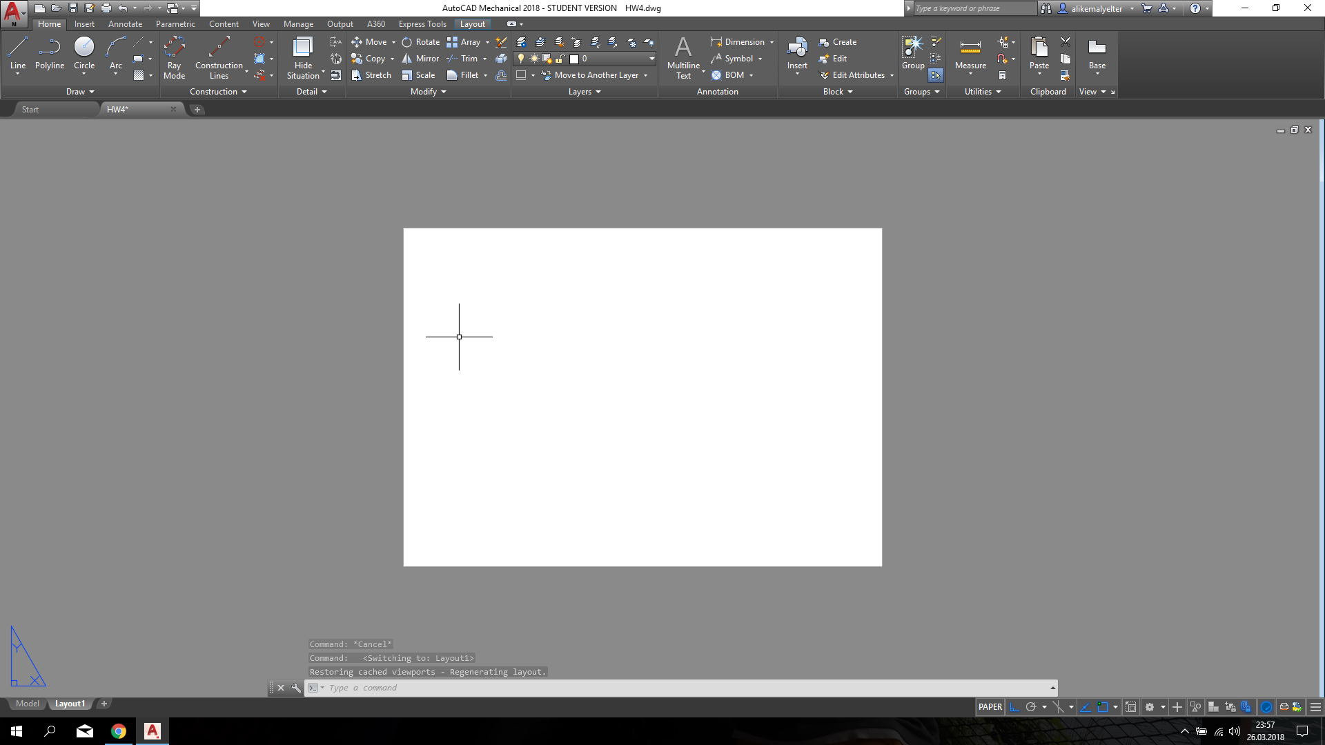Expand the Move to Another Layer dropdown
Screen dimensions: 1325x745
click(646, 75)
